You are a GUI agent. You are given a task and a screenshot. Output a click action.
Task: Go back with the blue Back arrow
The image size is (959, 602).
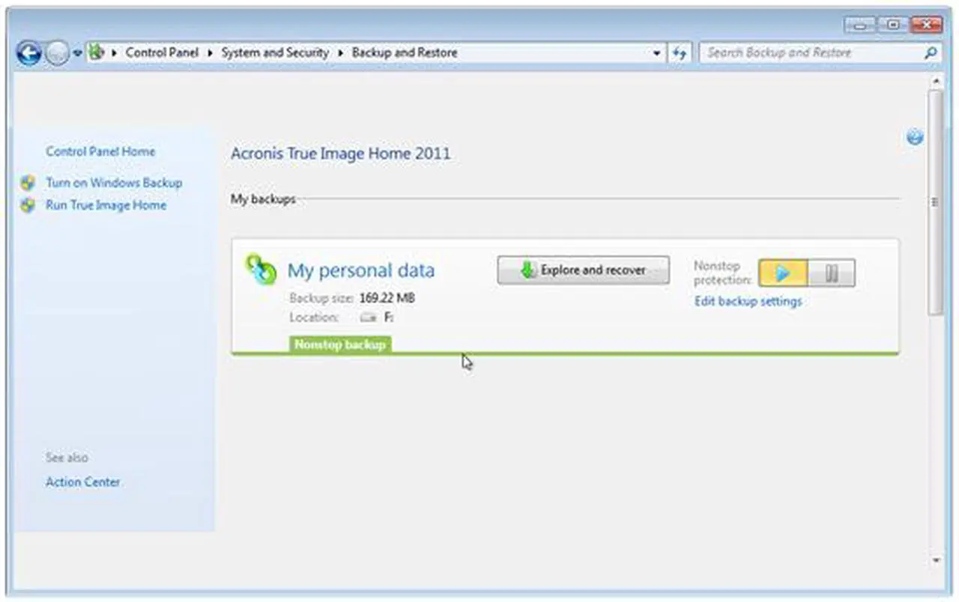28,52
